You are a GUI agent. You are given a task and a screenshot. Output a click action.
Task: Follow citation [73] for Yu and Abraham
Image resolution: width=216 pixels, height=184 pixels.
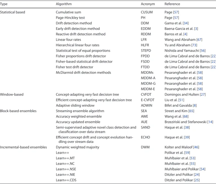pyautogui.click(x=194, y=45)
